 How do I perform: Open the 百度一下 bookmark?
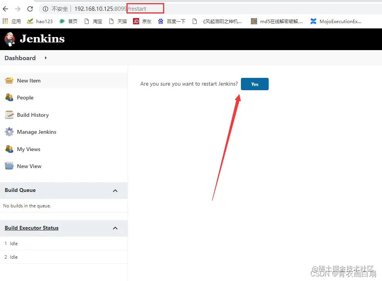172,22
